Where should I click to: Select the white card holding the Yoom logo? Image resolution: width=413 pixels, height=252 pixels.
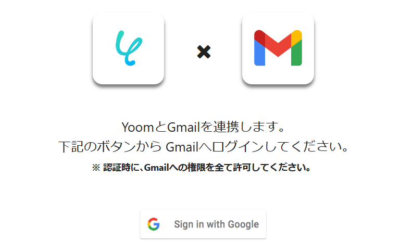[129, 48]
